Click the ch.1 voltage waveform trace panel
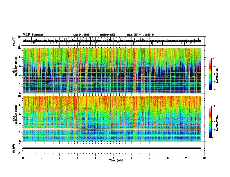 coord(114,41)
